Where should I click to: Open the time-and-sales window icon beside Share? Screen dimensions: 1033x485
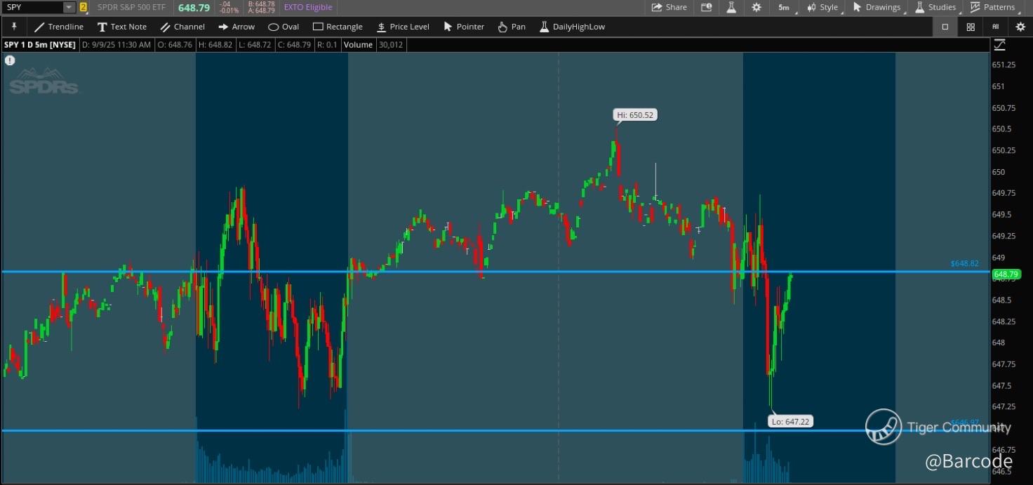(706, 7)
